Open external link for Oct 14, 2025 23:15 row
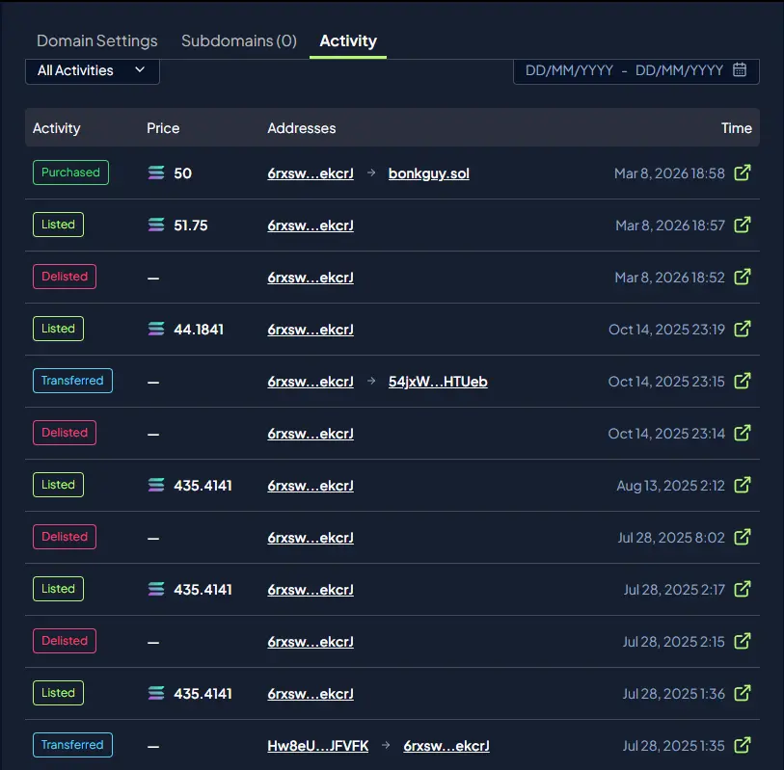 click(742, 381)
